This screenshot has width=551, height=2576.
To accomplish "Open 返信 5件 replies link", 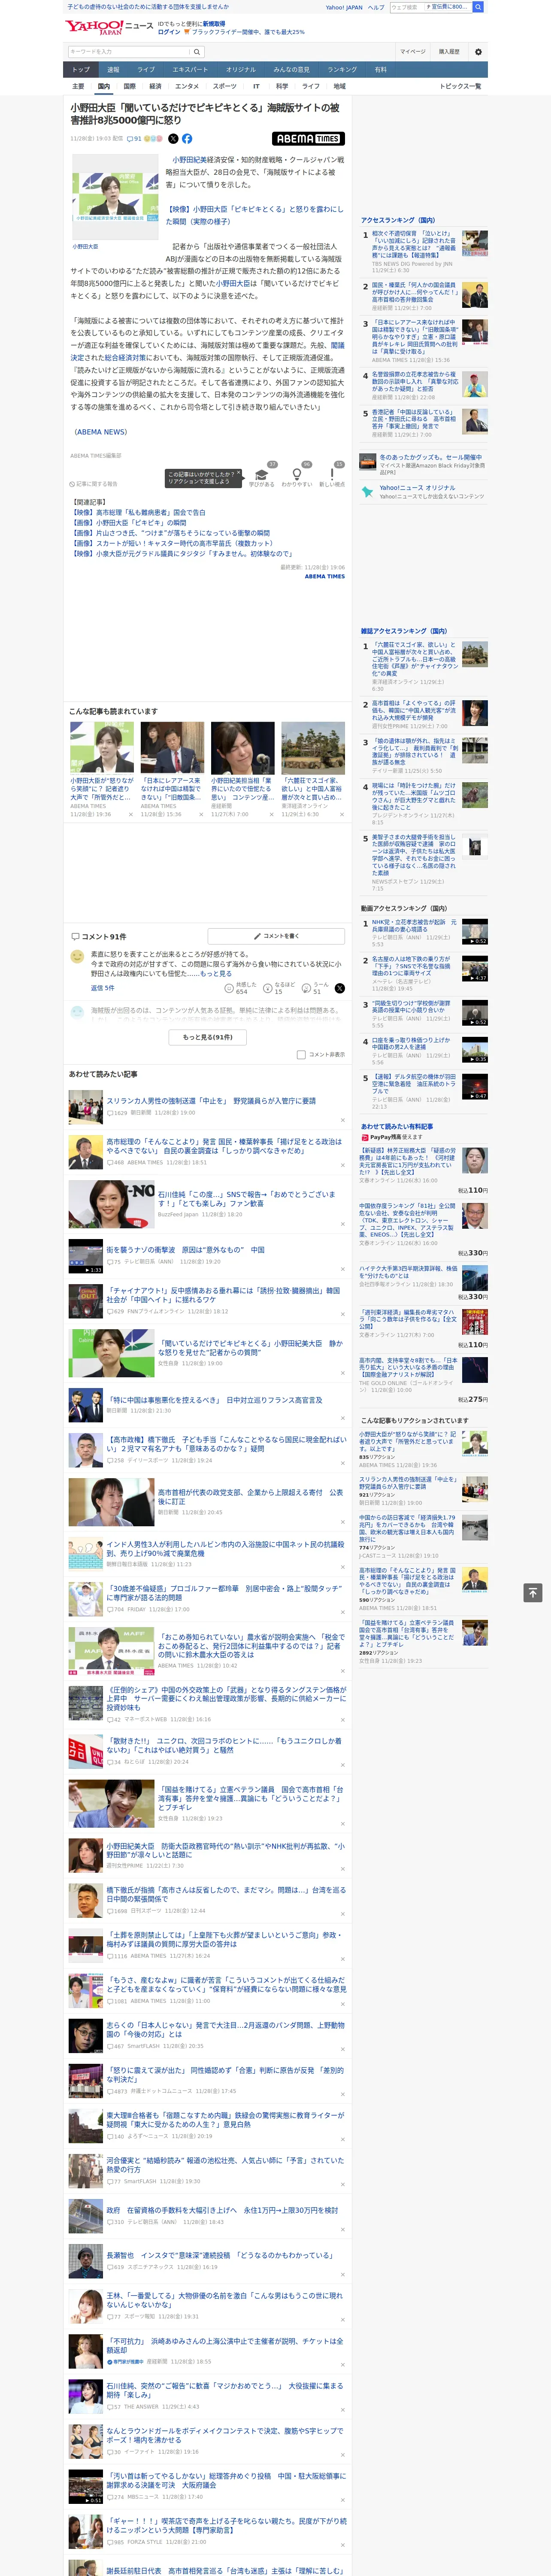I will (x=102, y=988).
